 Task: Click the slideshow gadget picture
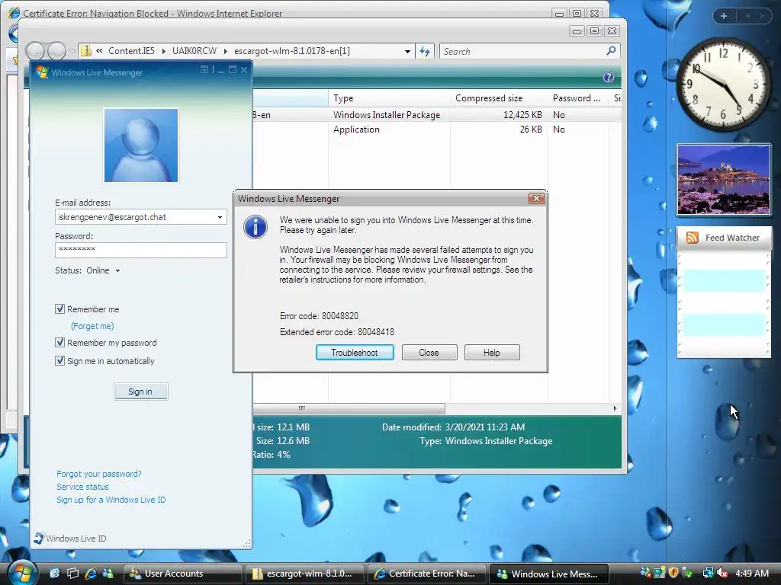pos(724,180)
